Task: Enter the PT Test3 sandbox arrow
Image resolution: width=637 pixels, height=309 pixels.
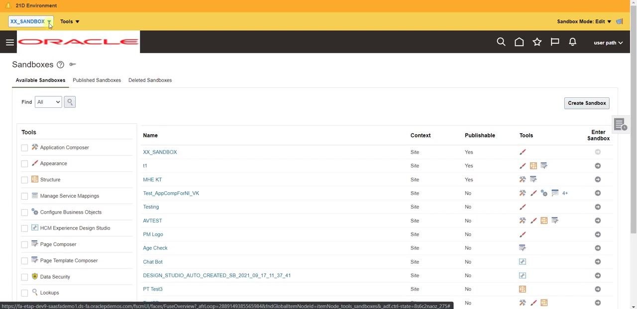Action: (x=598, y=289)
